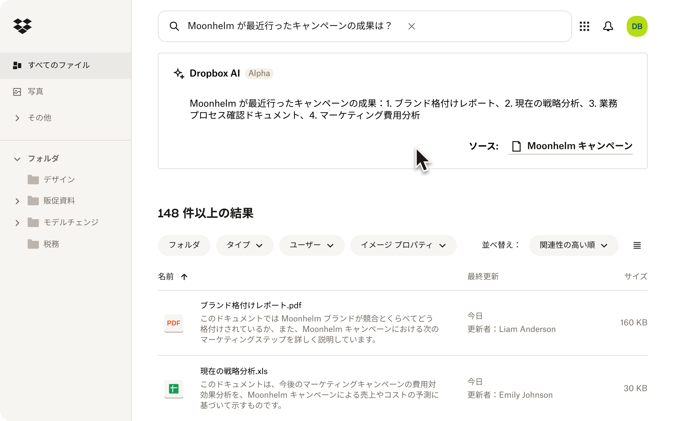Open the 関連性の高い順 sort dropdown

pos(574,245)
